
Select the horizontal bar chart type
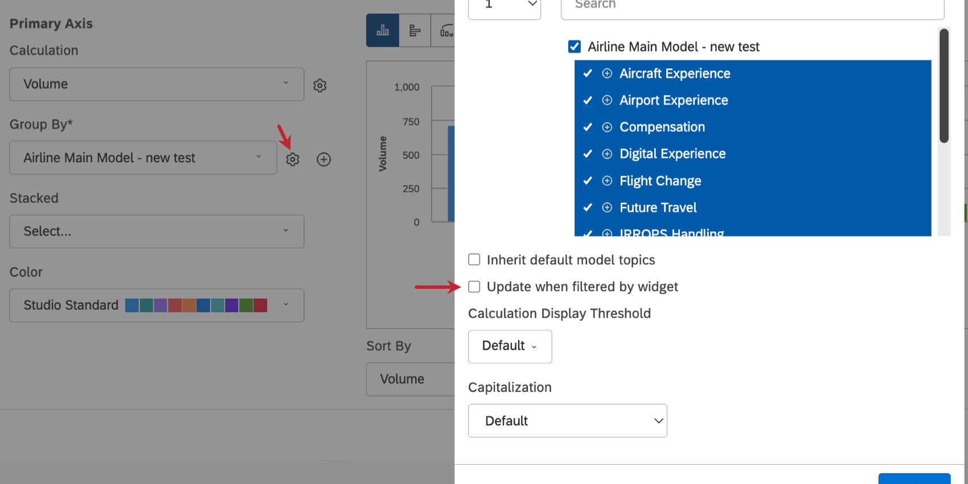point(415,31)
